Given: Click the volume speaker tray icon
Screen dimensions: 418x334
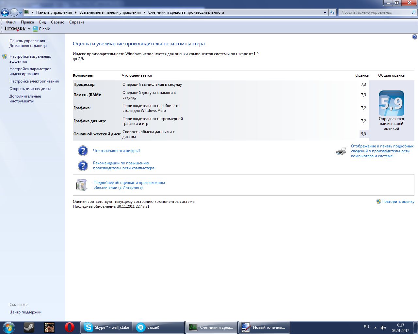Looking at the screenshot, I should point(383,327).
